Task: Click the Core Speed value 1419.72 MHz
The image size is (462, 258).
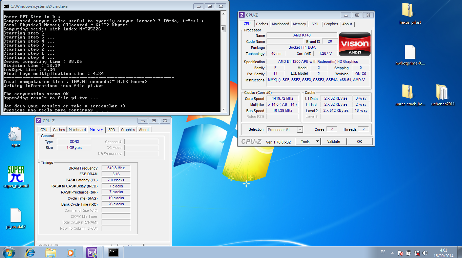Action: coord(283,99)
